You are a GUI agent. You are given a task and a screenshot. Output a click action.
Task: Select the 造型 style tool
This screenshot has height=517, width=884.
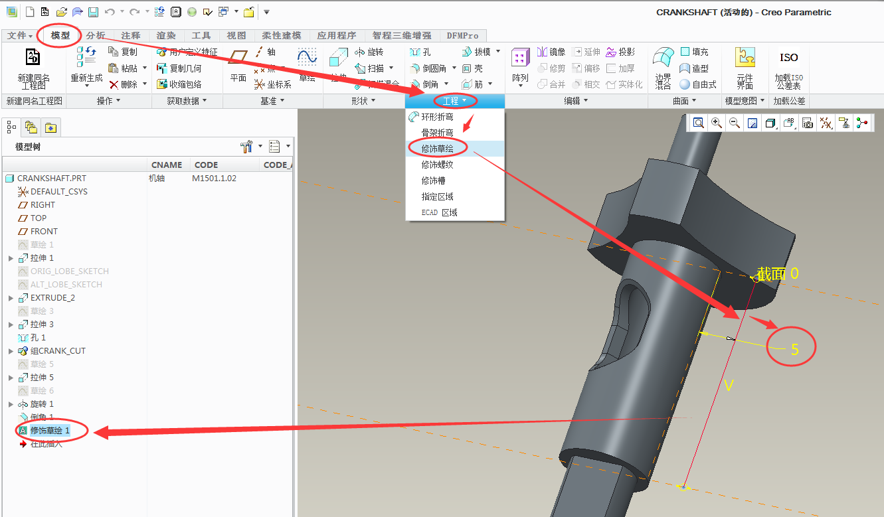tap(695, 68)
